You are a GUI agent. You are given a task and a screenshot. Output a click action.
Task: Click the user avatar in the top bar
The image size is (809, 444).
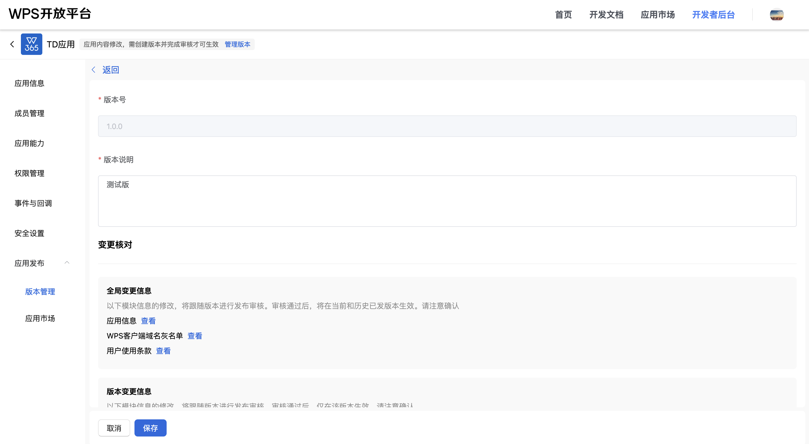[x=776, y=15]
